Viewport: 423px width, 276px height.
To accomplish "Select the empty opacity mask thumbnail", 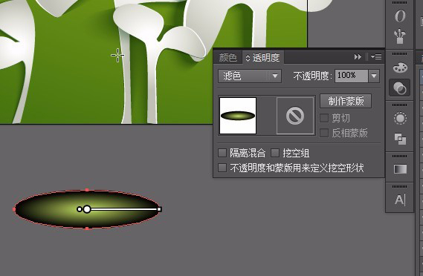I will click(x=295, y=116).
